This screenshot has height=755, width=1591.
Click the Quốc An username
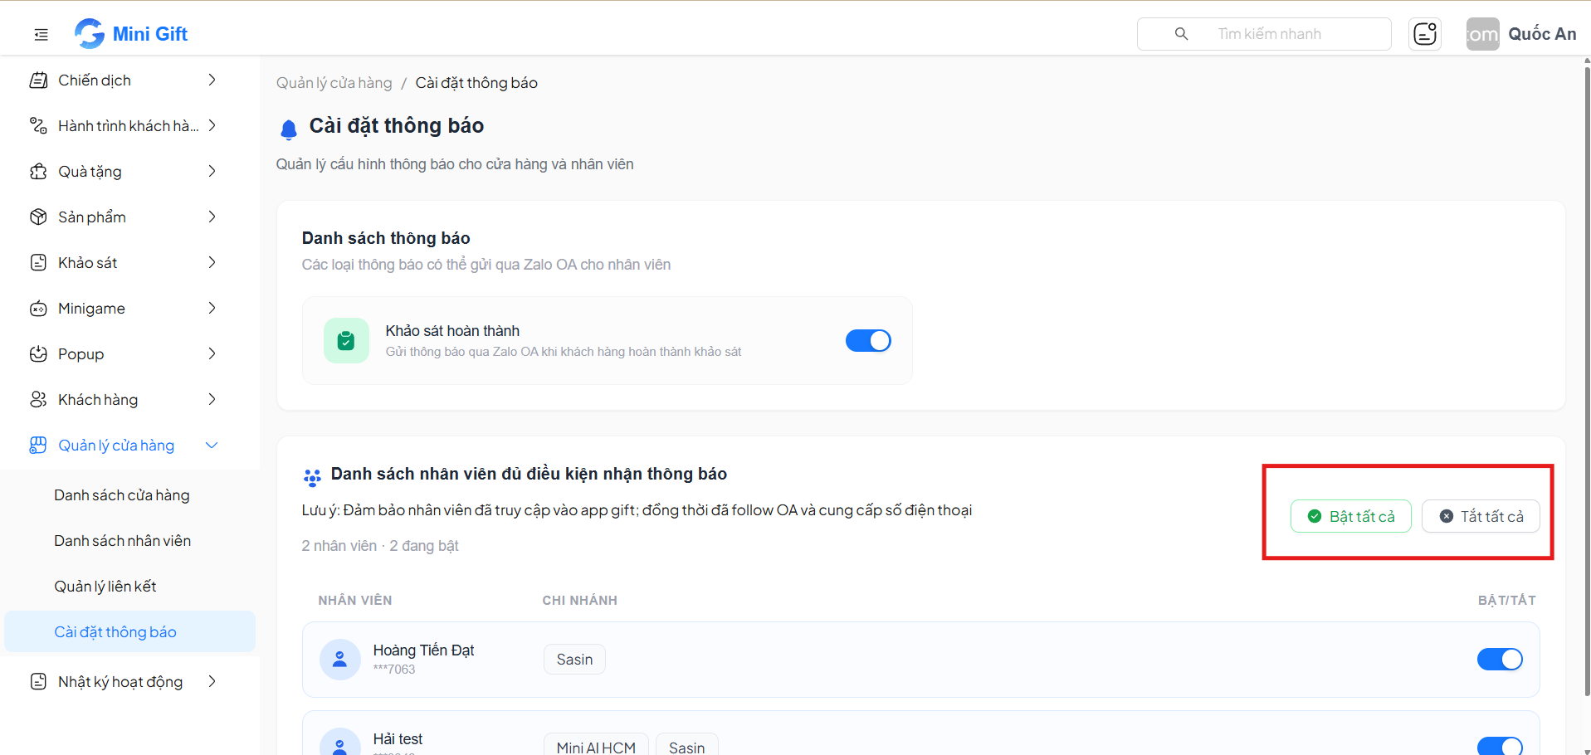1542,34
